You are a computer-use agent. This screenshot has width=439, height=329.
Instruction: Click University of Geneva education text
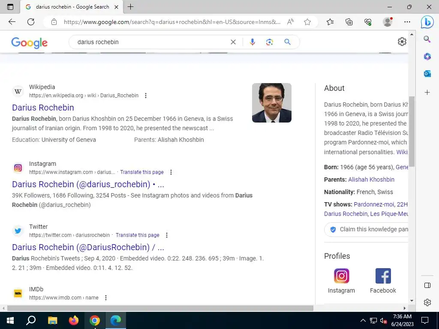(69, 140)
